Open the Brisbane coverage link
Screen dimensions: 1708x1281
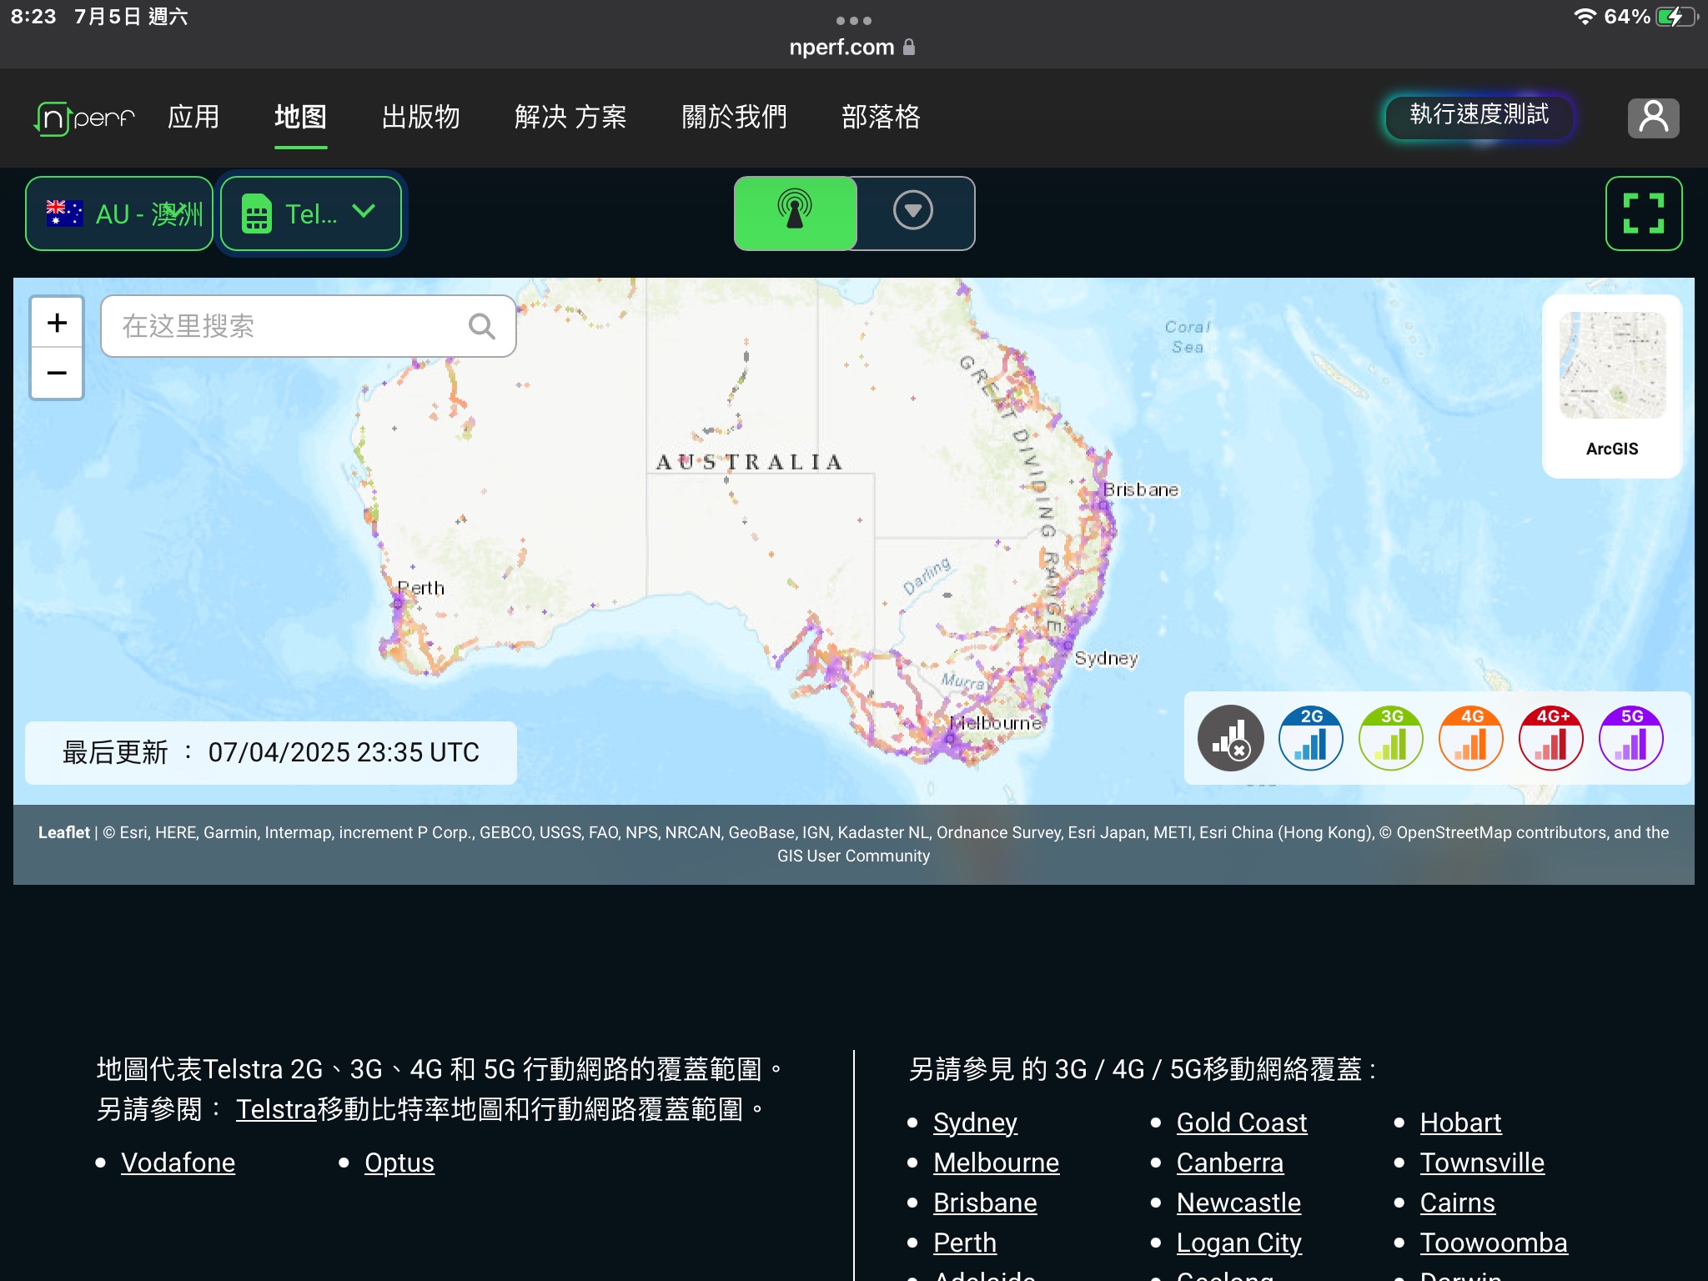(x=985, y=1203)
